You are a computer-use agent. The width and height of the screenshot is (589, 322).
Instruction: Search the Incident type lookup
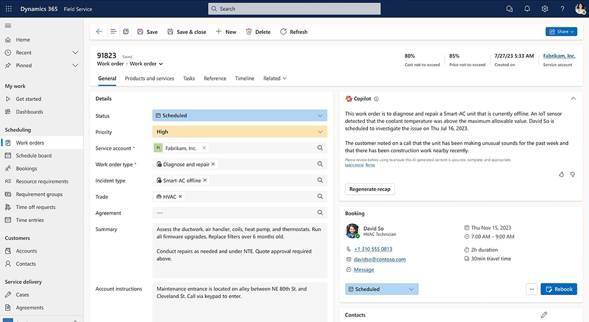320,180
